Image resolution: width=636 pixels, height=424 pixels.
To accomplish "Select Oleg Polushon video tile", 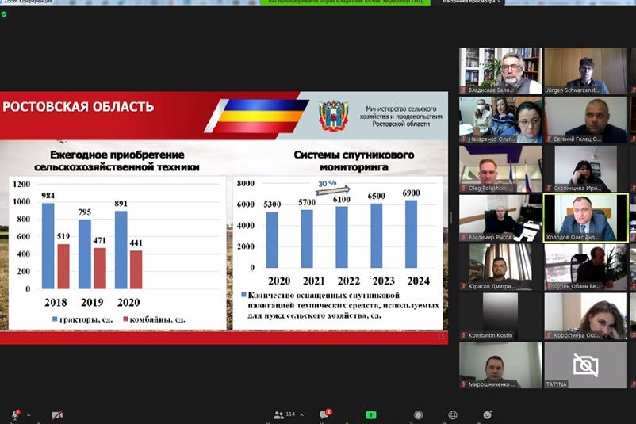I will 500,169.
